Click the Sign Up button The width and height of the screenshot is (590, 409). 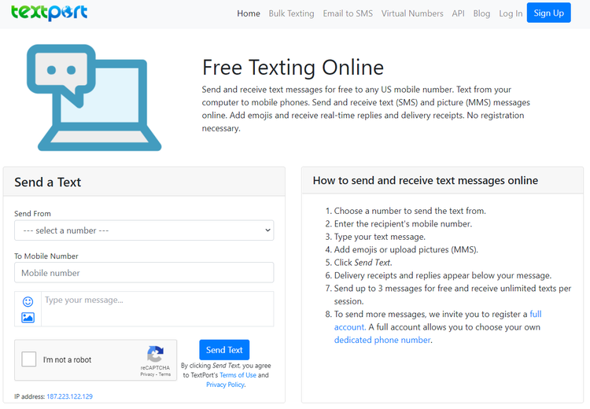tap(548, 13)
